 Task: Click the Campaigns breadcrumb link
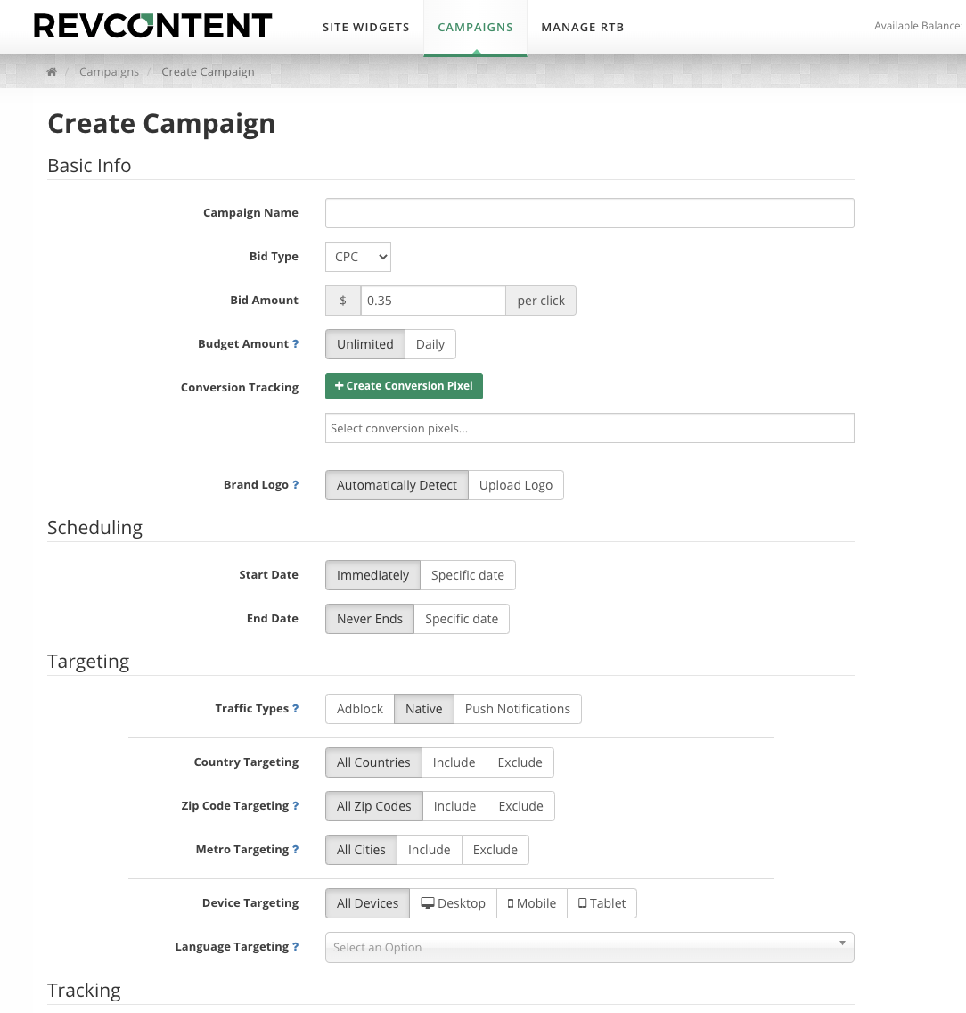click(x=109, y=72)
